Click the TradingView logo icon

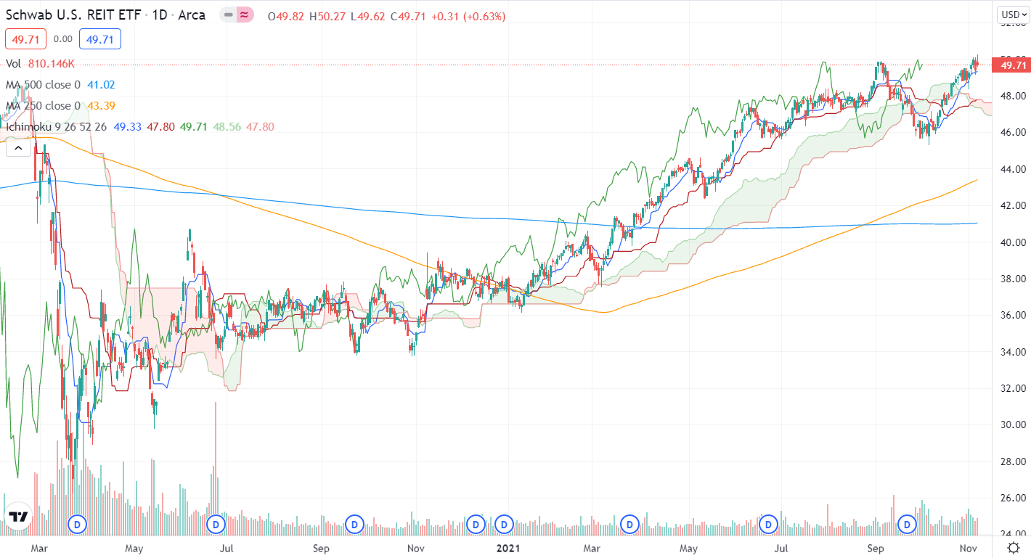[18, 517]
